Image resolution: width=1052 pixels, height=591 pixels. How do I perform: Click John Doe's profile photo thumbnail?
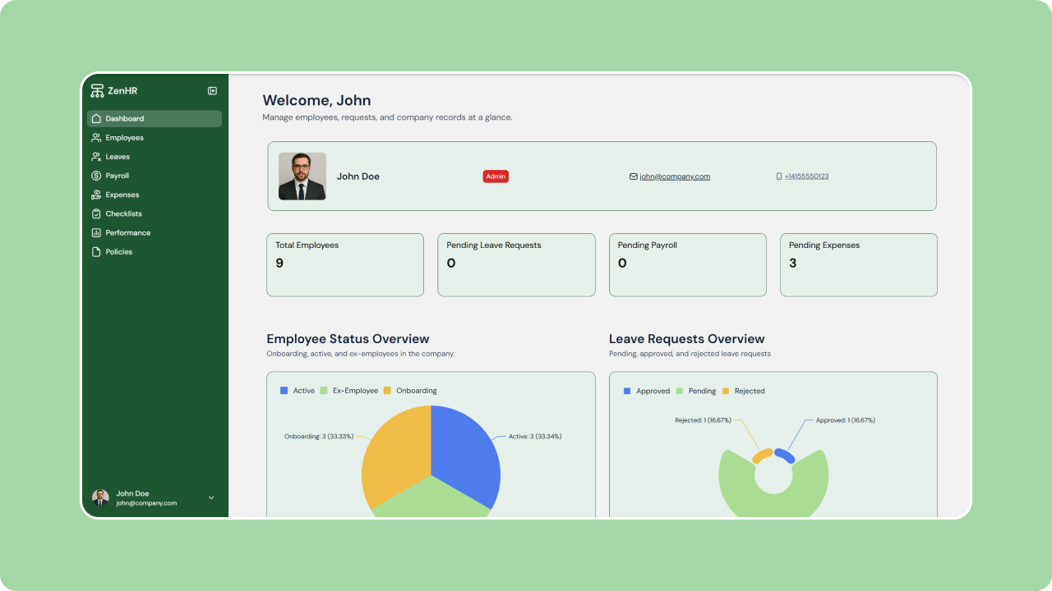[302, 176]
